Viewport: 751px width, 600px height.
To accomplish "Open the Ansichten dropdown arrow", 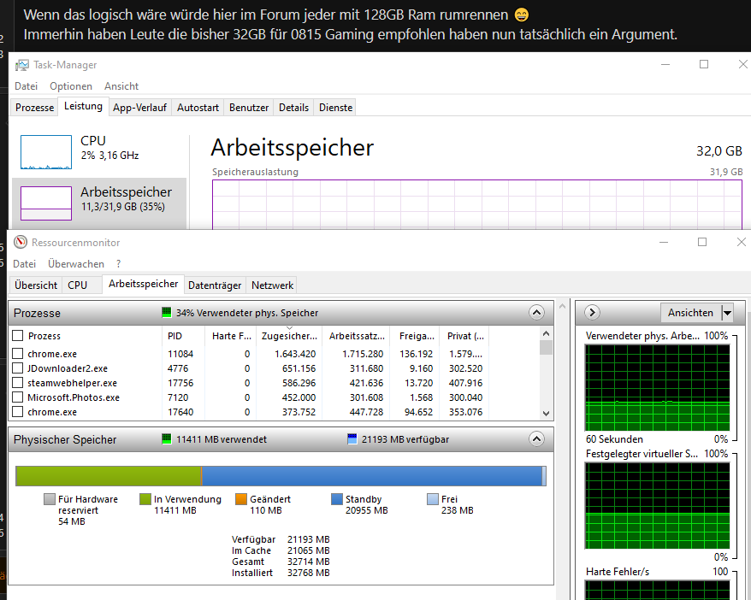I will pyautogui.click(x=727, y=313).
